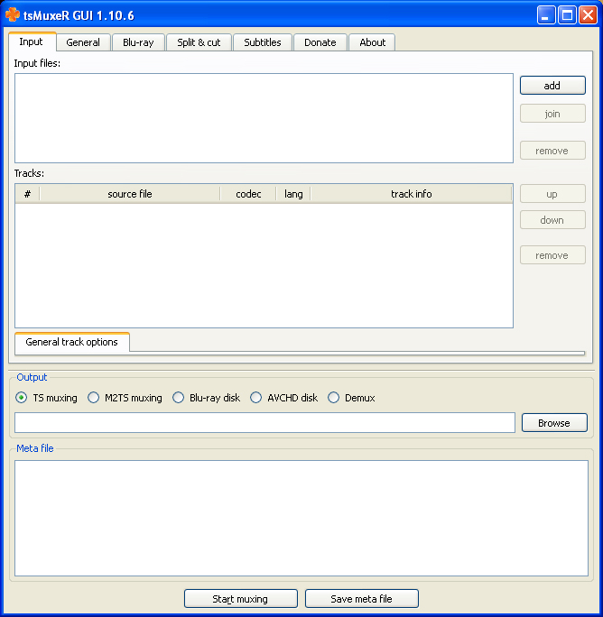Switch to the Split & cut tab
The image size is (603, 617).
coord(199,42)
